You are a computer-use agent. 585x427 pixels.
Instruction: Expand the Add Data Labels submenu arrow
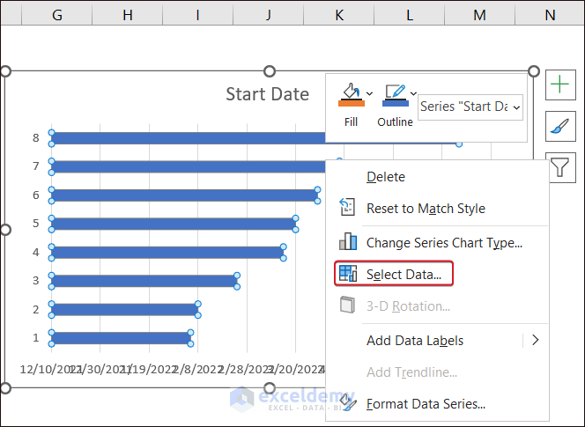pyautogui.click(x=534, y=340)
